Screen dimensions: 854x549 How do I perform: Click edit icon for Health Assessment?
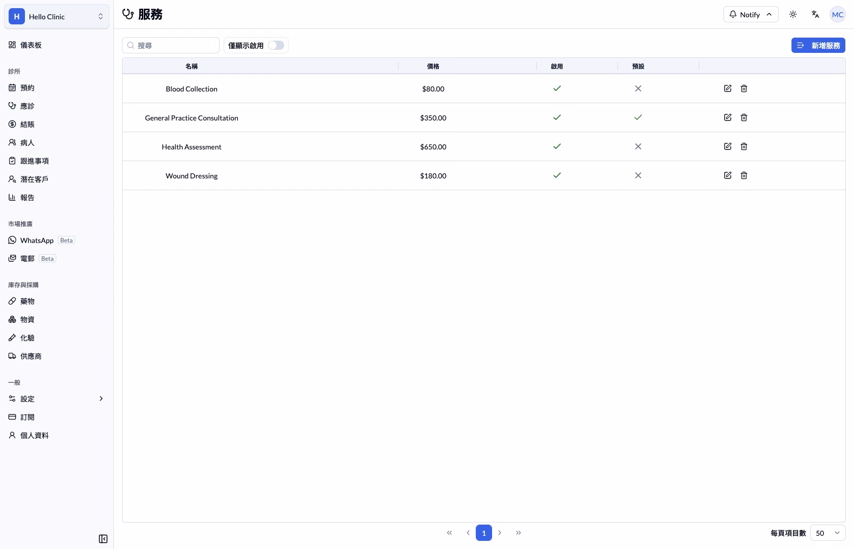[727, 146]
